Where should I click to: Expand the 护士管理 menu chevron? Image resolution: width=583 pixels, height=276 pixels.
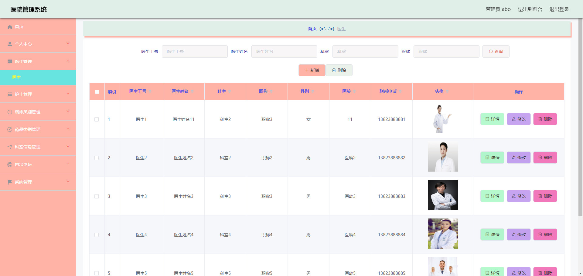(68, 94)
